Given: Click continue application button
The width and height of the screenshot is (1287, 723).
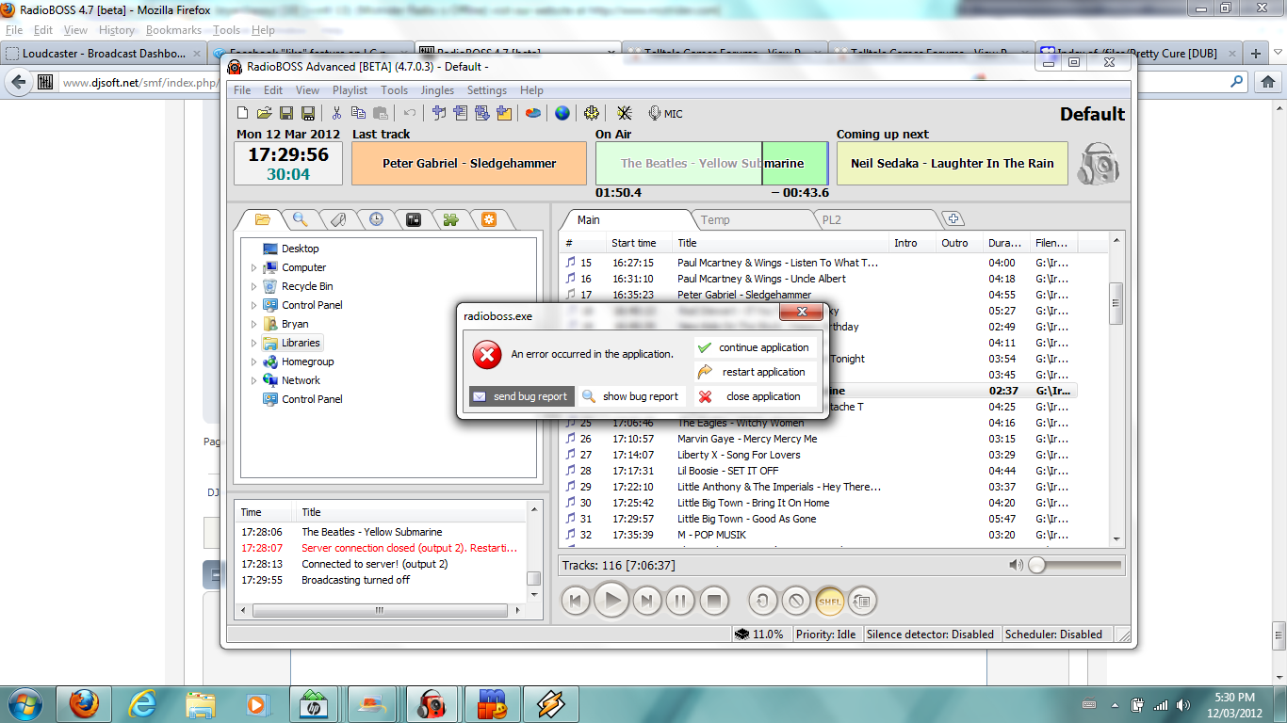Looking at the screenshot, I should click(x=757, y=347).
